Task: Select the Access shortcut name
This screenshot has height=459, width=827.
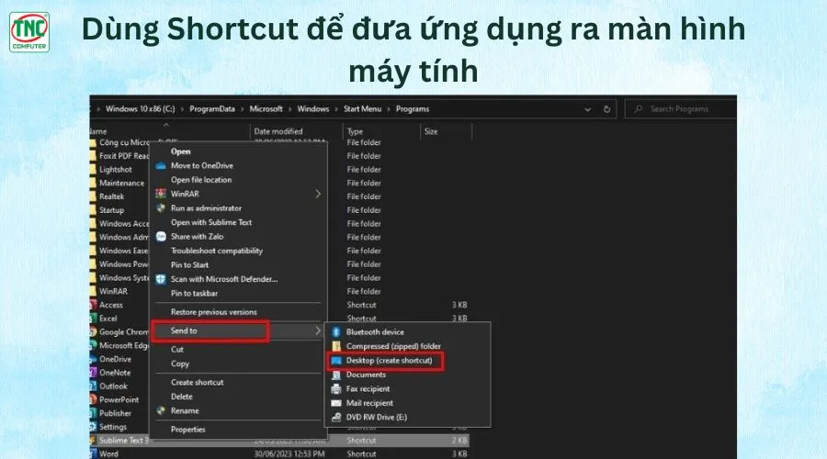Action: pos(111,305)
